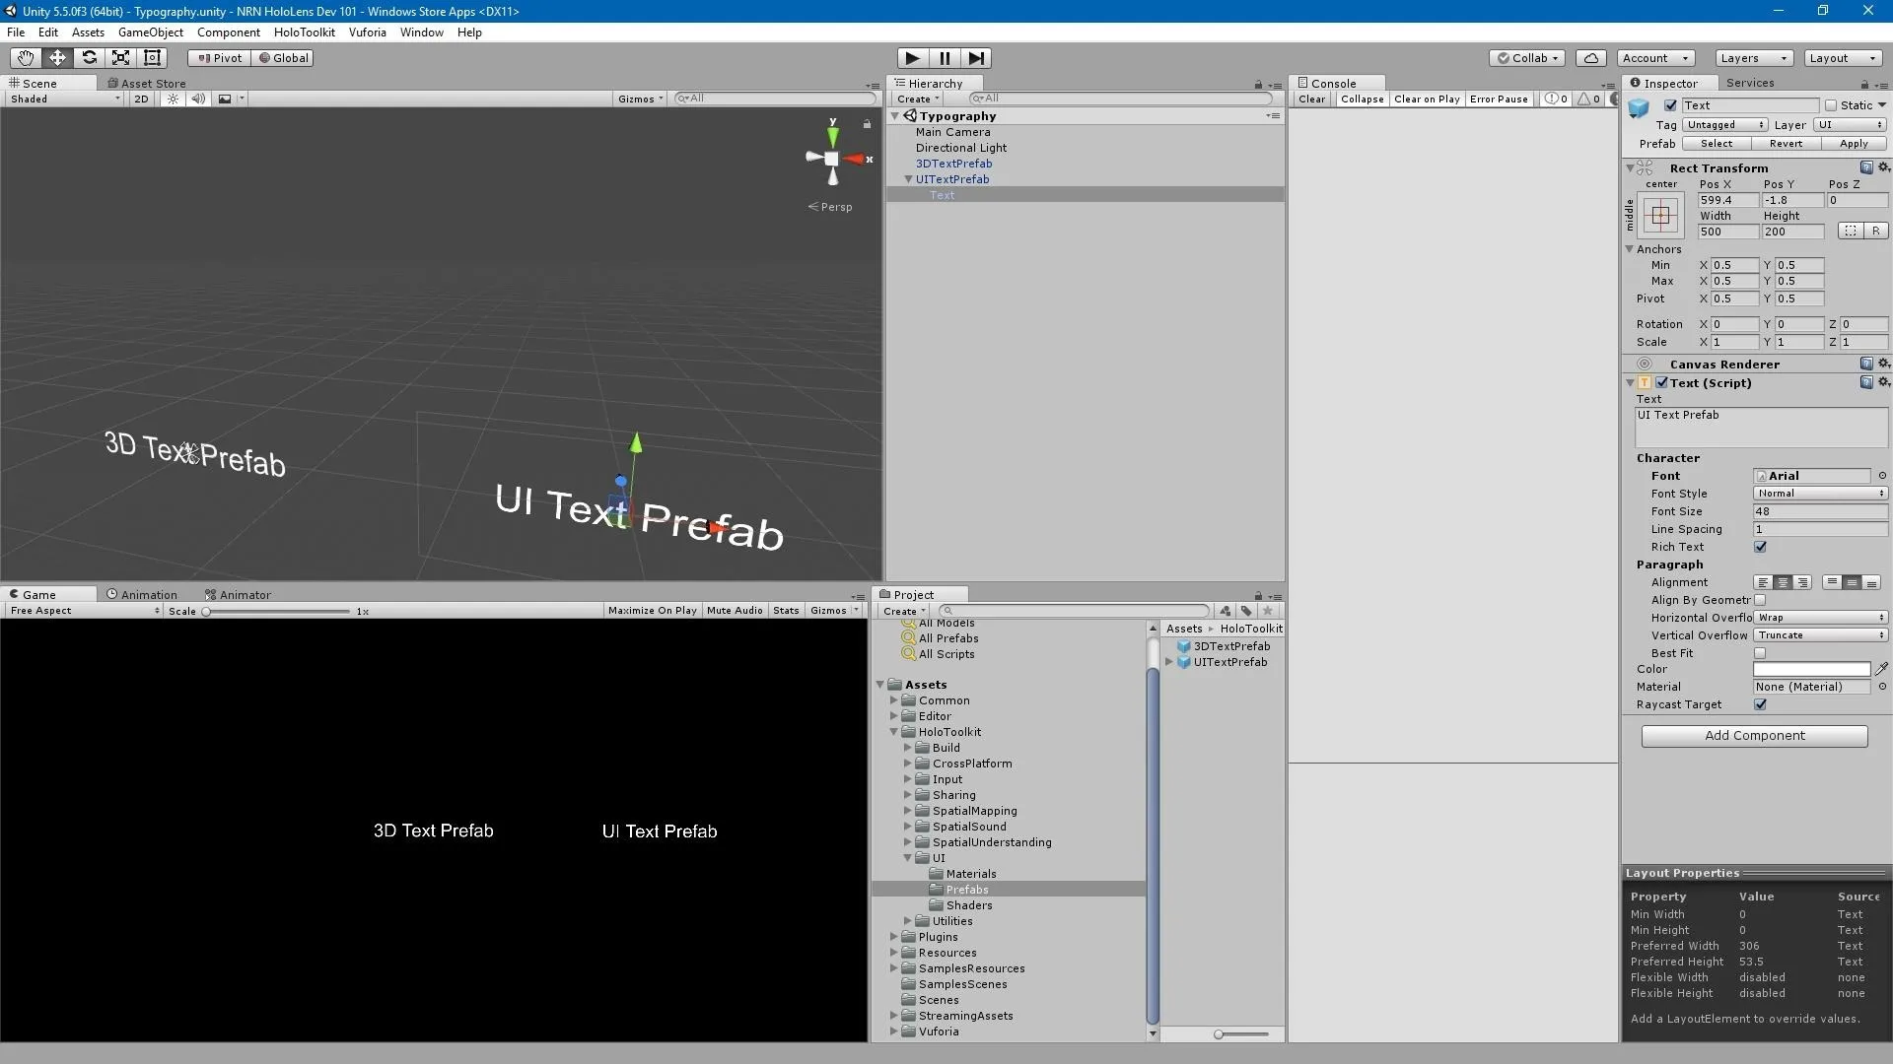Open the Layers dropdown
Viewport: 1893px width, 1064px height.
coord(1753,58)
